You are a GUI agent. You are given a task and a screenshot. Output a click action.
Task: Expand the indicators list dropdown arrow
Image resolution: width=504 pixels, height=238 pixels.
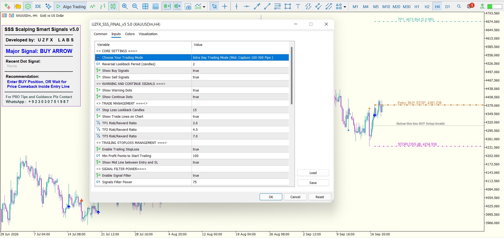tap(204, 7)
